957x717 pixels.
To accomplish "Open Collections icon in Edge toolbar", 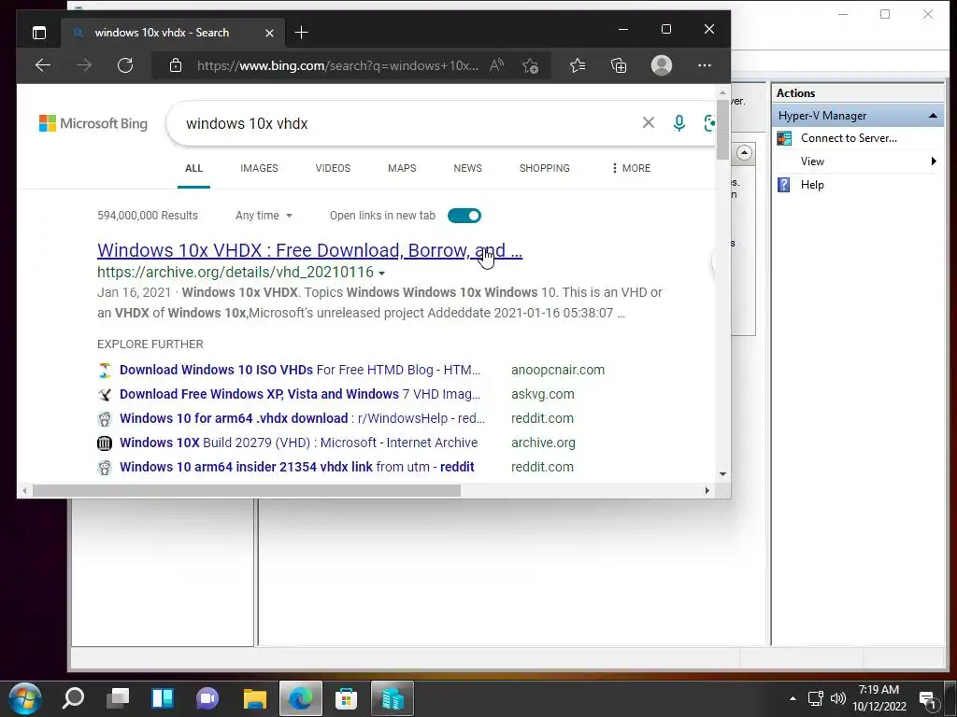I will [x=619, y=65].
